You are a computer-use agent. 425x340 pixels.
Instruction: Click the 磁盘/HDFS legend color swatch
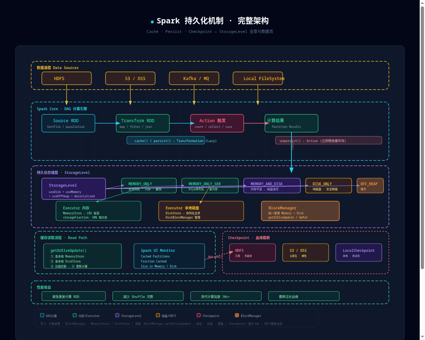point(158,315)
